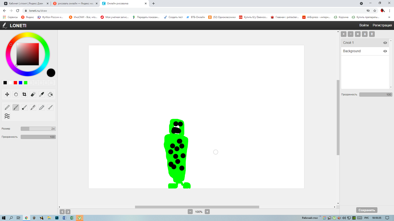Choose the round-tip brush
Viewport: 394px width, 221px height.
coord(24,107)
